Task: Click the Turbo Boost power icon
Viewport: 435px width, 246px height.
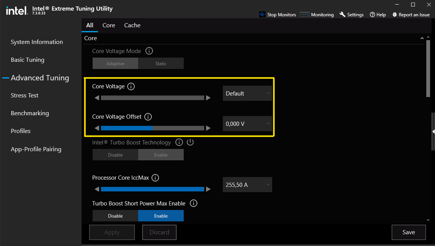Action: tap(190, 142)
